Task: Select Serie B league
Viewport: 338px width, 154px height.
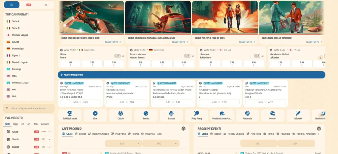Action: pyautogui.click(x=16, y=28)
